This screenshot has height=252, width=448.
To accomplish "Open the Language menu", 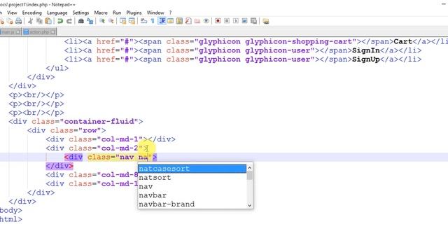I will click(57, 13).
